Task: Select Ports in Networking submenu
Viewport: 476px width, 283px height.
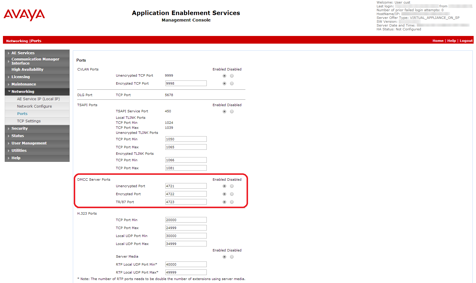Action: tap(37, 114)
